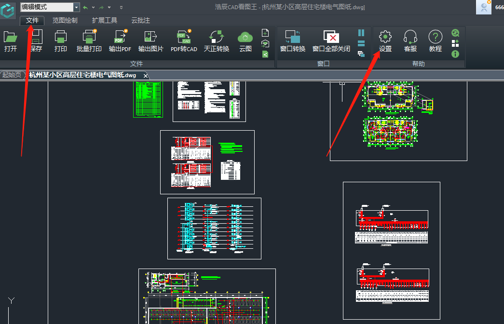Click the 窗口转换 switch window icon
Viewport: 504px width, 324px height.
pyautogui.click(x=292, y=41)
